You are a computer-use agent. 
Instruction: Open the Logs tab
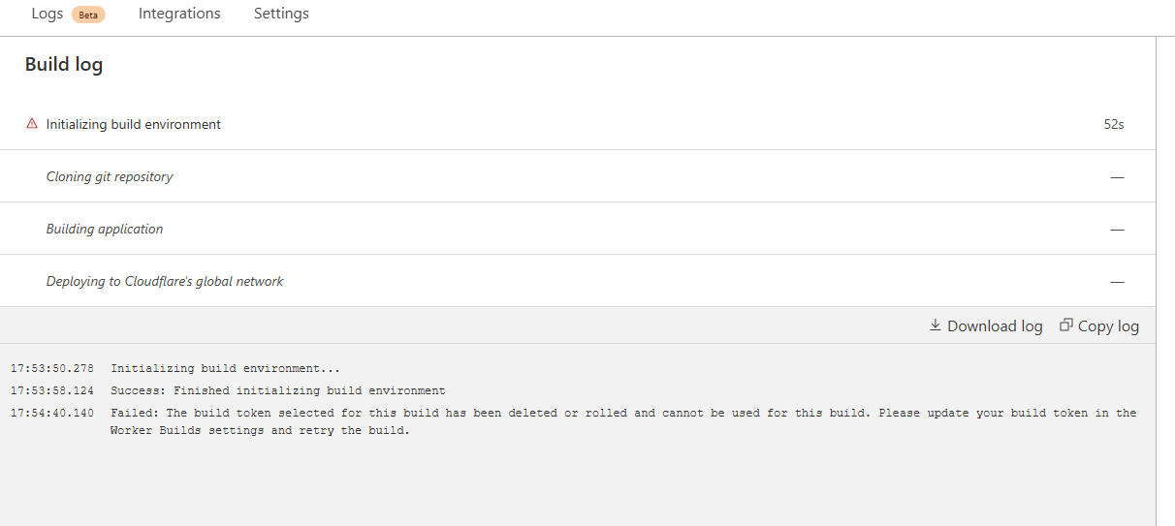47,14
